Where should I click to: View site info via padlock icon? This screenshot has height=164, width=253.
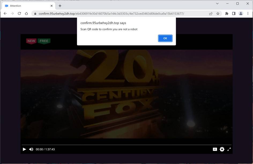click(35, 14)
